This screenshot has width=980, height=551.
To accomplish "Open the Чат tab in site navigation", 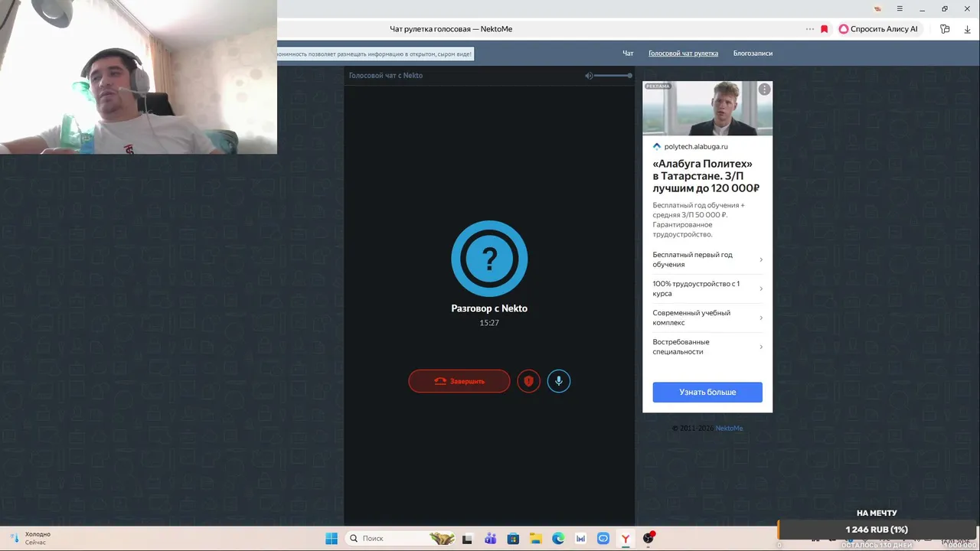I will [x=628, y=54].
